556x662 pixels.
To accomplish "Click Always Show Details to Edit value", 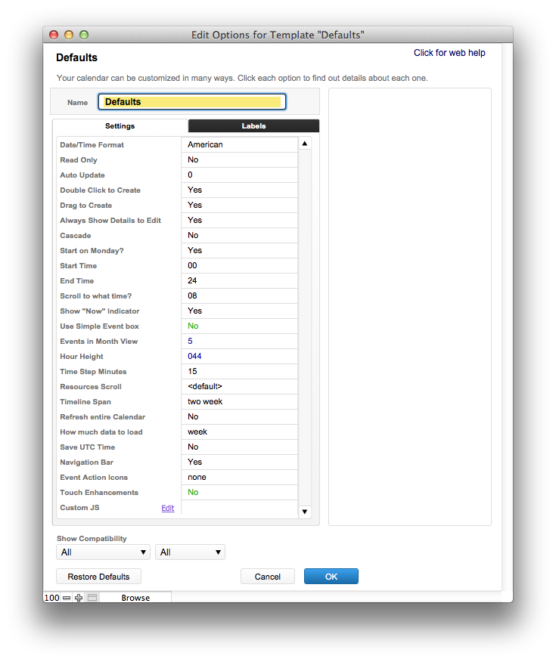I will pos(240,221).
